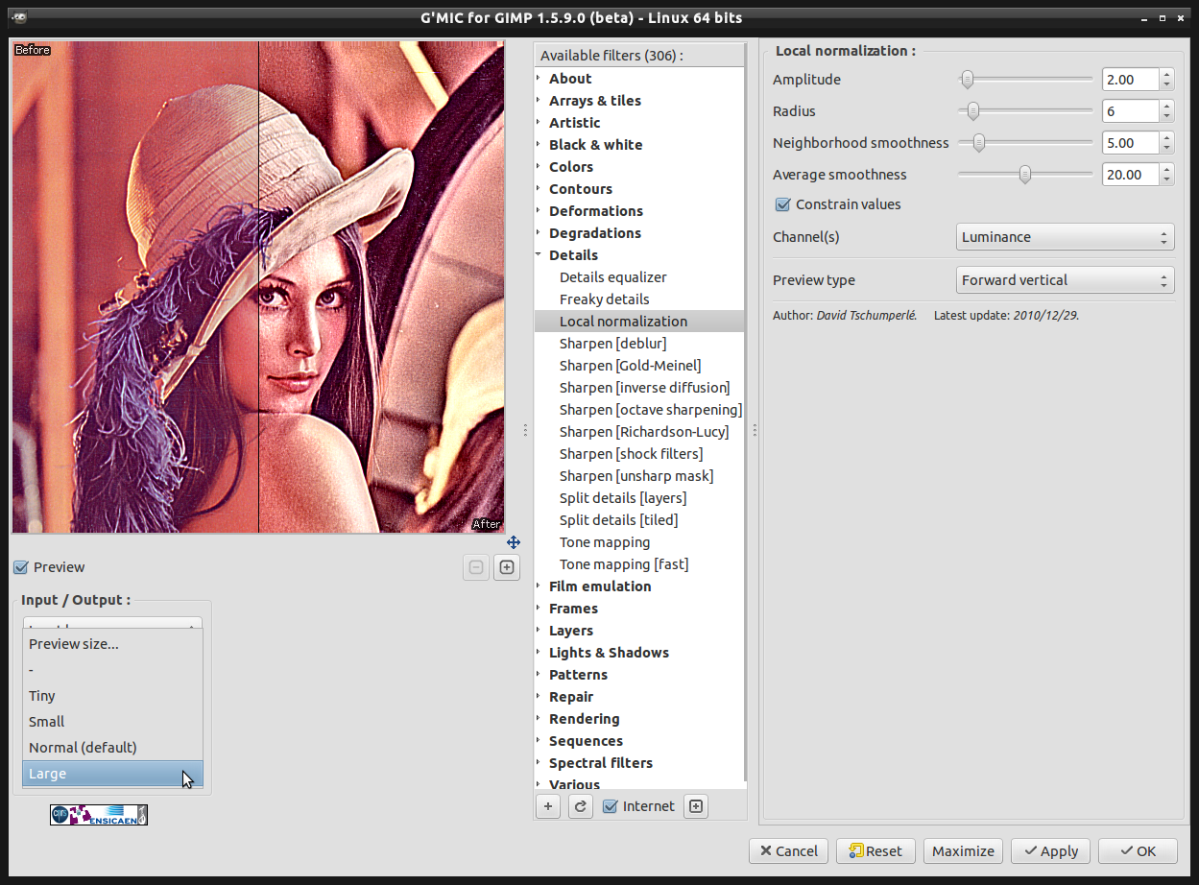Expand the Rendering category
The width and height of the screenshot is (1199, 885).
[x=539, y=719]
